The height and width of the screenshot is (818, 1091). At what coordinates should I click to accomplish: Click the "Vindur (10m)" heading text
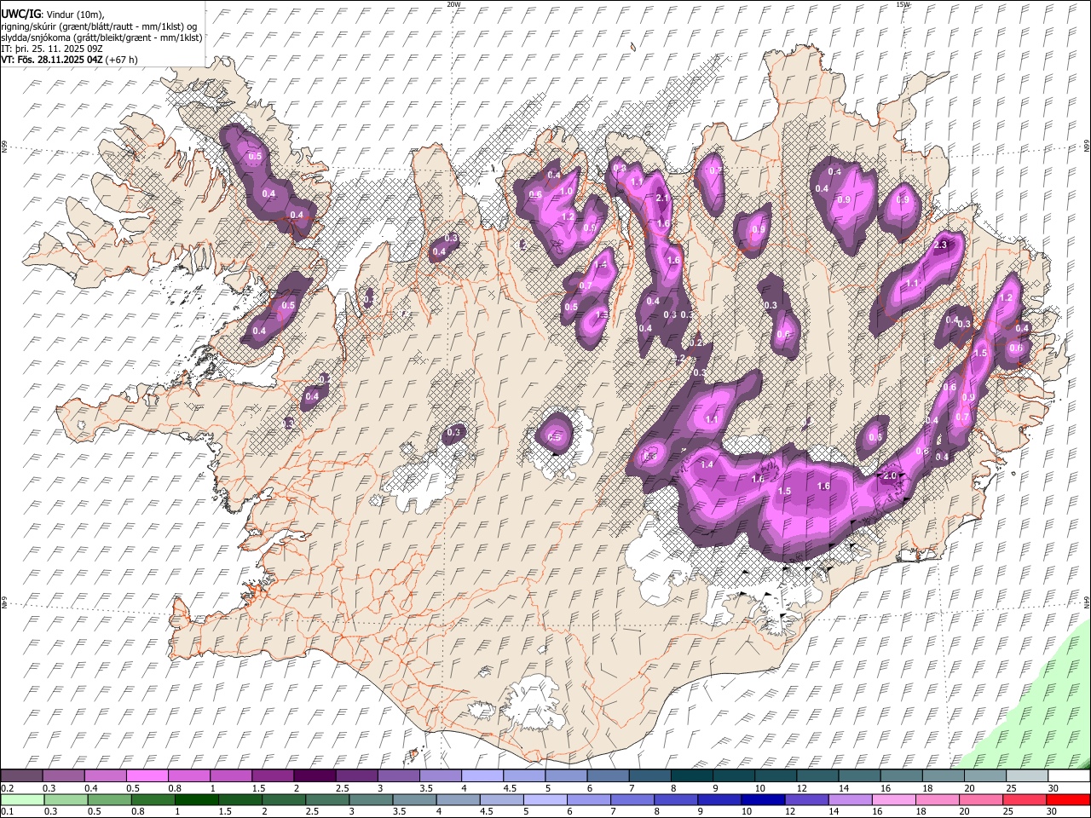point(75,15)
